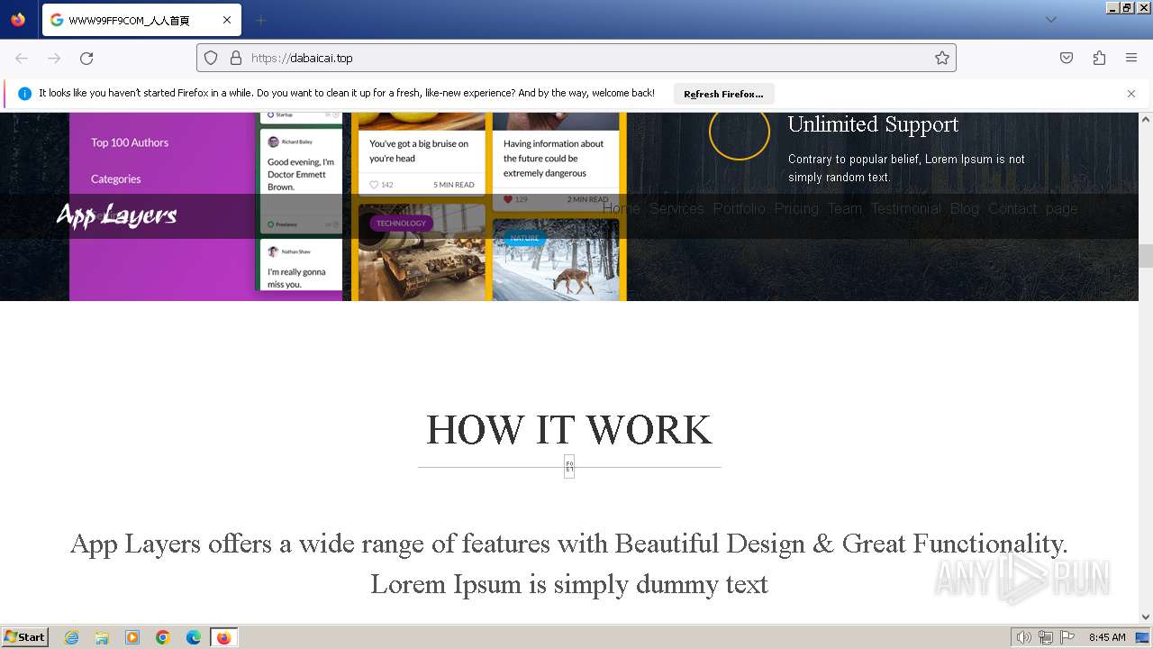Click the NATURE tag on deer image
Image resolution: width=1153 pixels, height=649 pixels.
pos(524,238)
